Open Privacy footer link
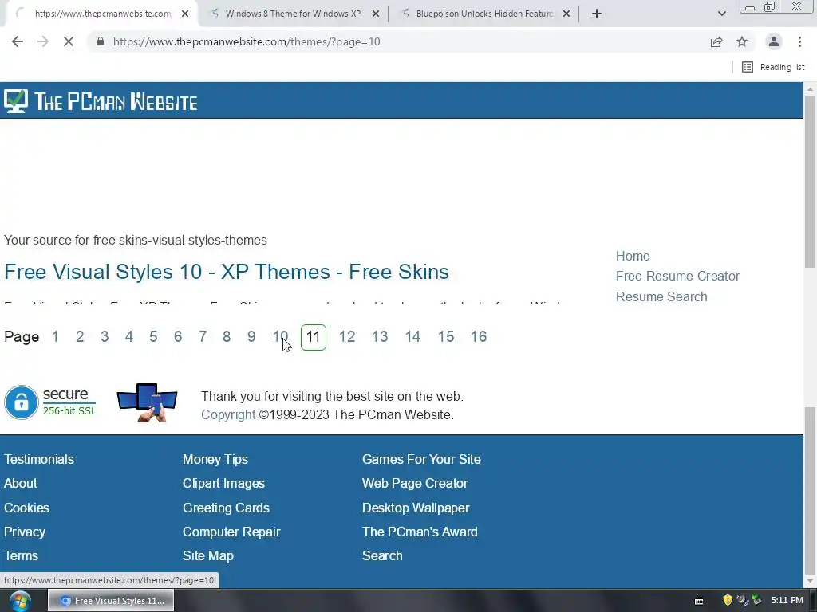This screenshot has width=817, height=612. pos(25,532)
